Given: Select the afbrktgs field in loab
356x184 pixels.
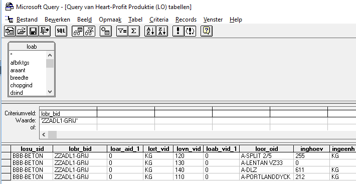Looking at the screenshot, I should click(x=20, y=63).
